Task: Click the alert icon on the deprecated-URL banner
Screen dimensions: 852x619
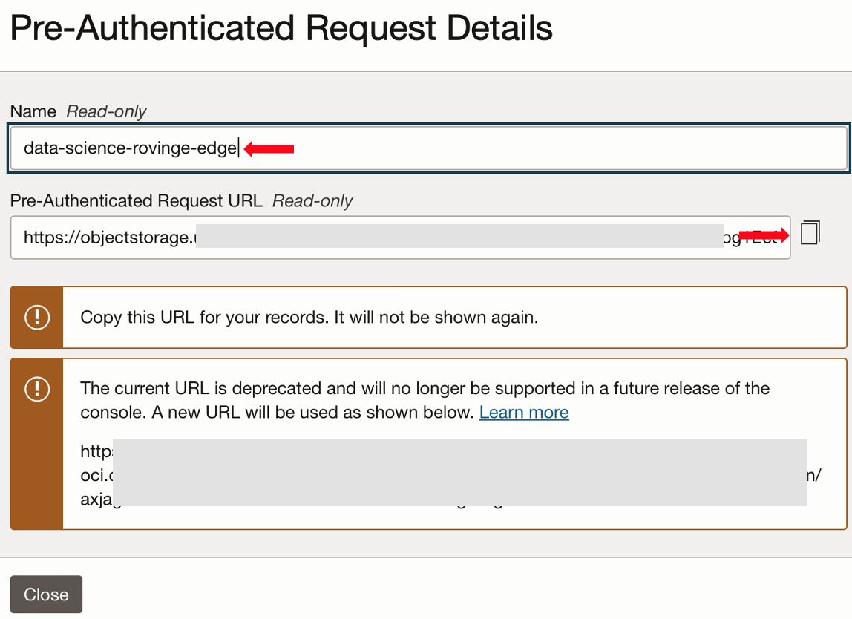Action: coord(37,389)
